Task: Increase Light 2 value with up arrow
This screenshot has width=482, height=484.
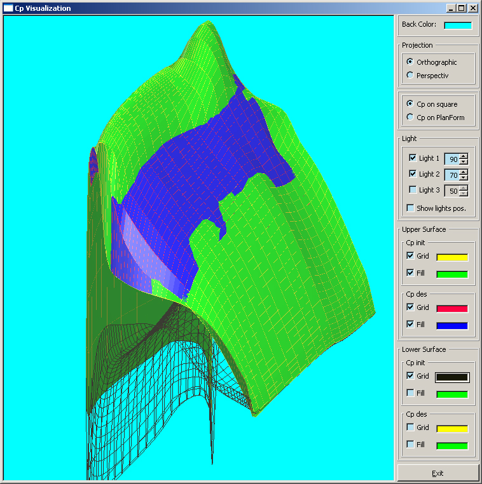Action: [x=464, y=172]
